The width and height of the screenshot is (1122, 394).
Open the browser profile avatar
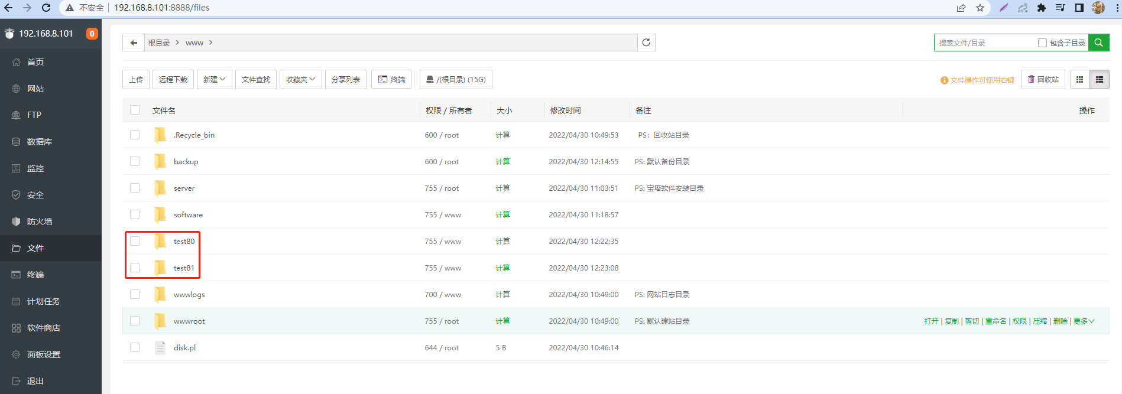click(x=1098, y=8)
